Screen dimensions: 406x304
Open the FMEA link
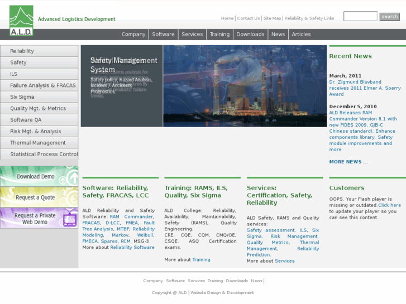(132, 223)
